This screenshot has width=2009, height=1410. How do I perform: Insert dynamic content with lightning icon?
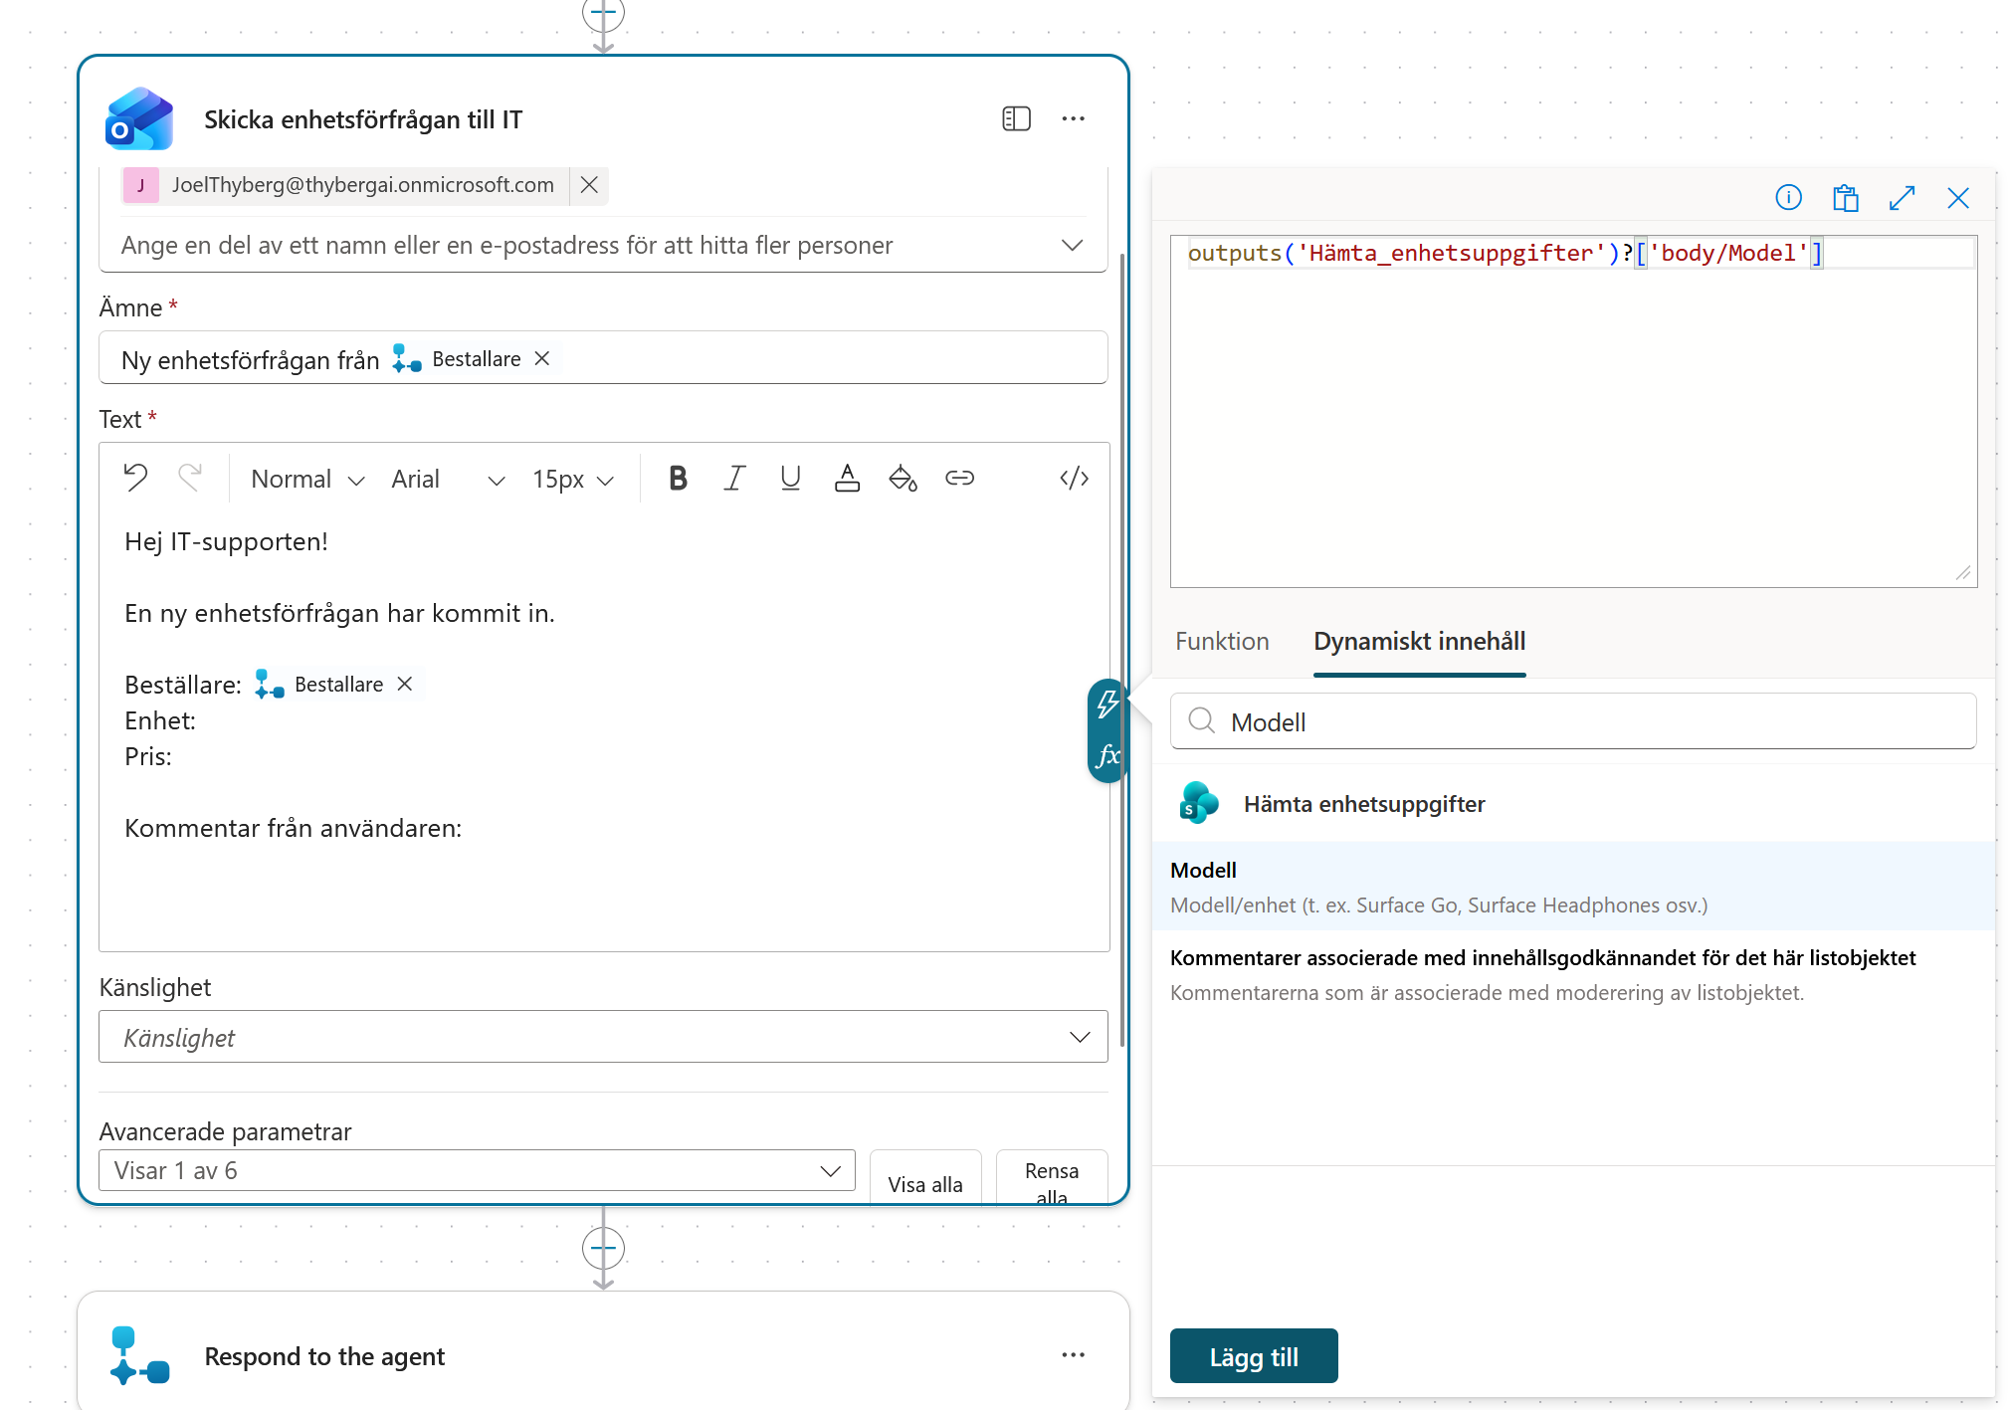(x=1106, y=705)
